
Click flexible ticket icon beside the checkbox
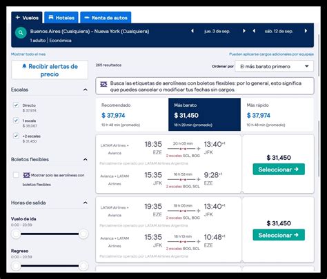[26, 175]
